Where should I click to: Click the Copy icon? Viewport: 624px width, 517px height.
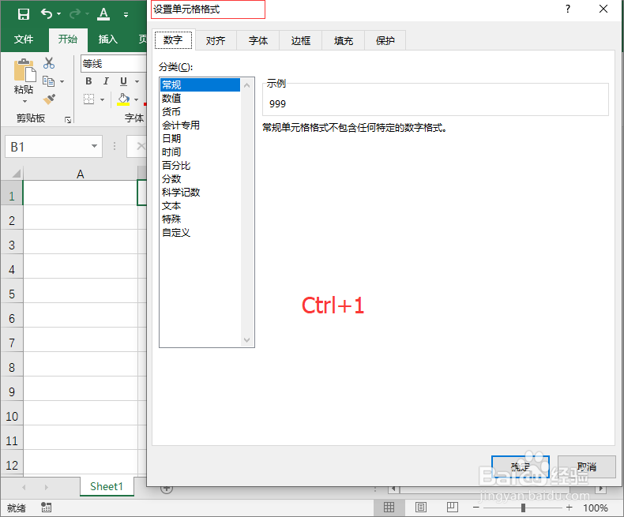[48, 81]
